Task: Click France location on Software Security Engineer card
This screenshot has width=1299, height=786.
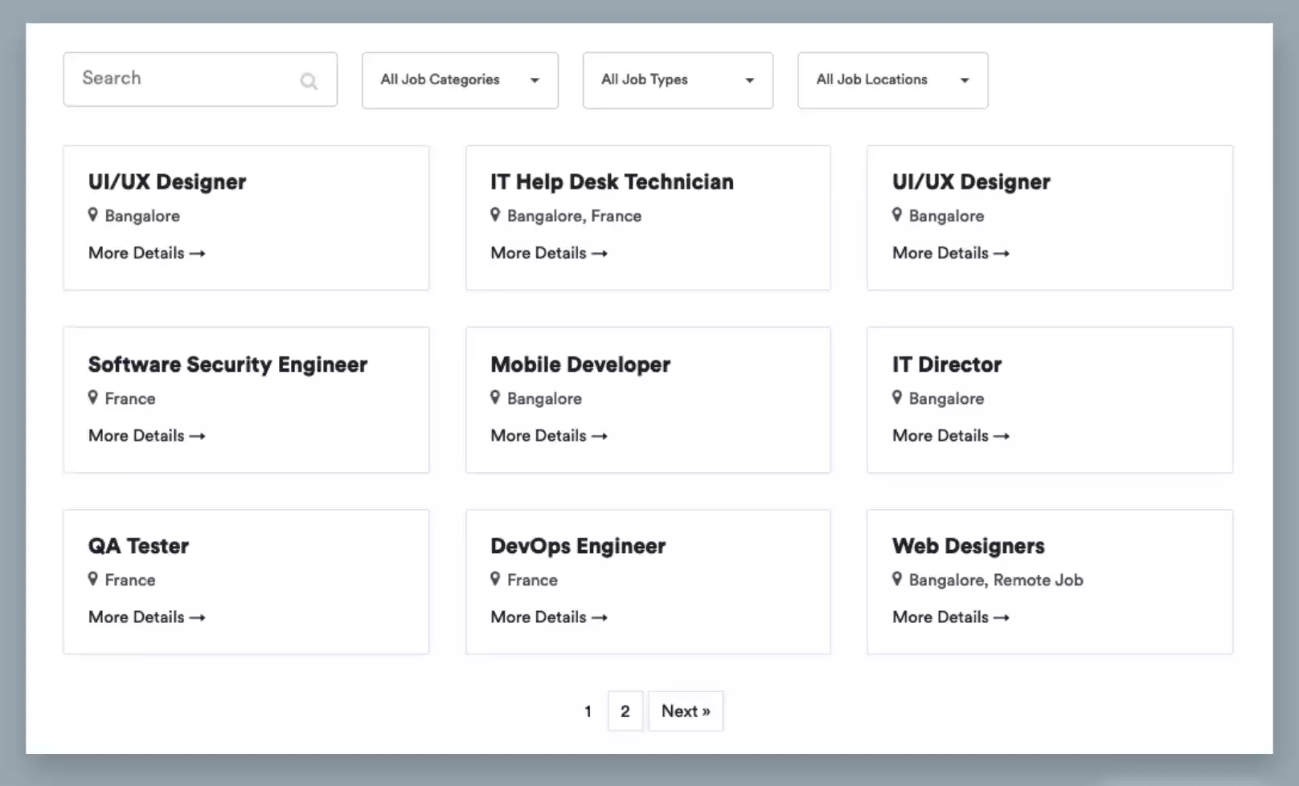Action: point(130,398)
